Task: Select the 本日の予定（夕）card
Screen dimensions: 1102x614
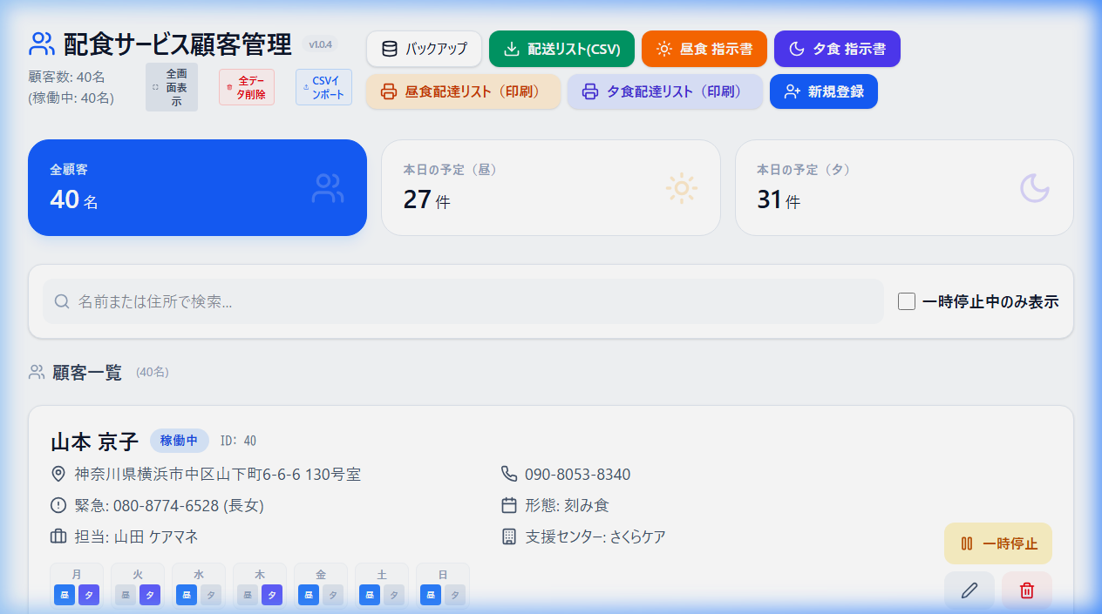Action: 904,187
